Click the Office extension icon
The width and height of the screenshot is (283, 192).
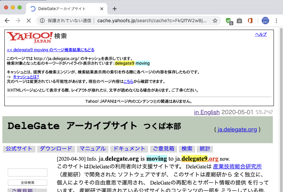250,21
